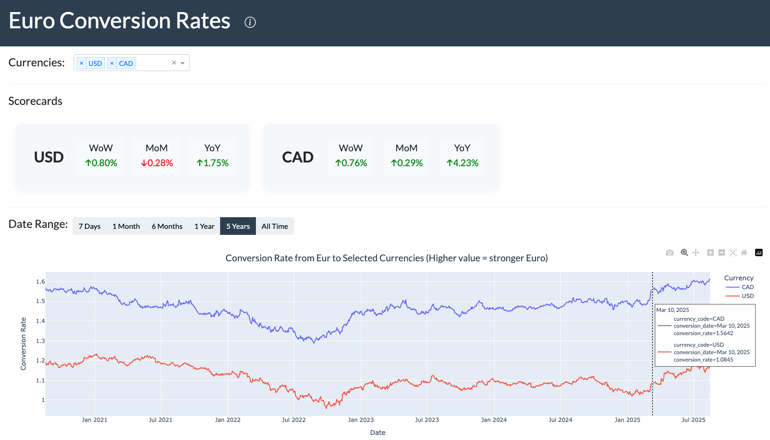Clear all selected currencies with the × control

[x=174, y=62]
